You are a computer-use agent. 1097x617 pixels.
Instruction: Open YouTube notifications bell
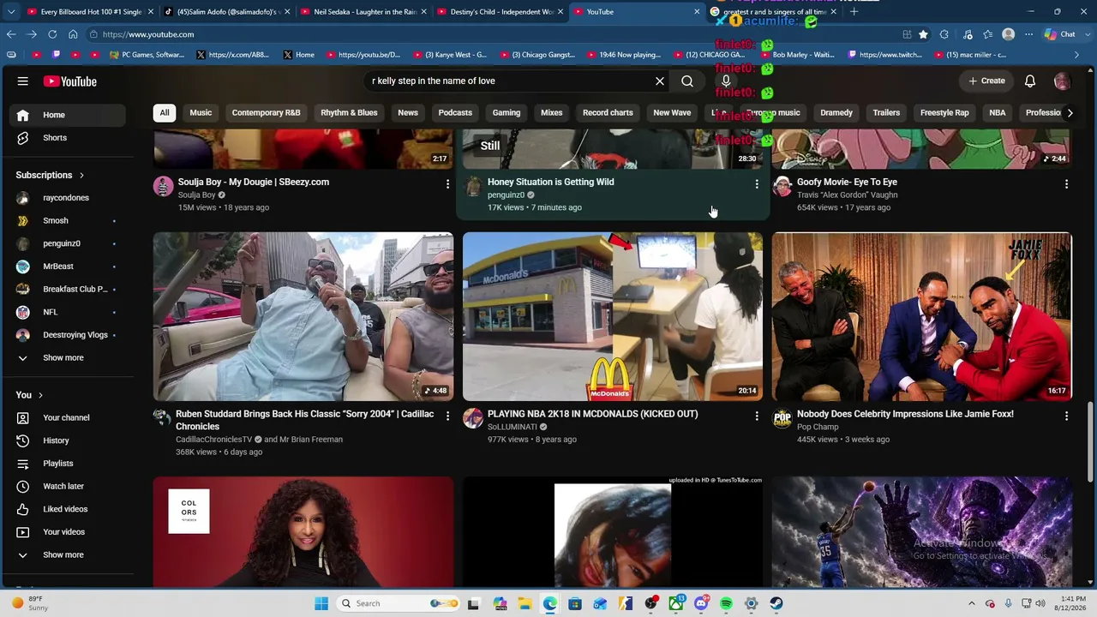[x=1030, y=81]
